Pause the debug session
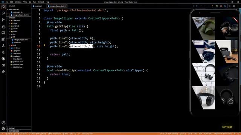This screenshot has height=135, width=241. pos(197,6)
